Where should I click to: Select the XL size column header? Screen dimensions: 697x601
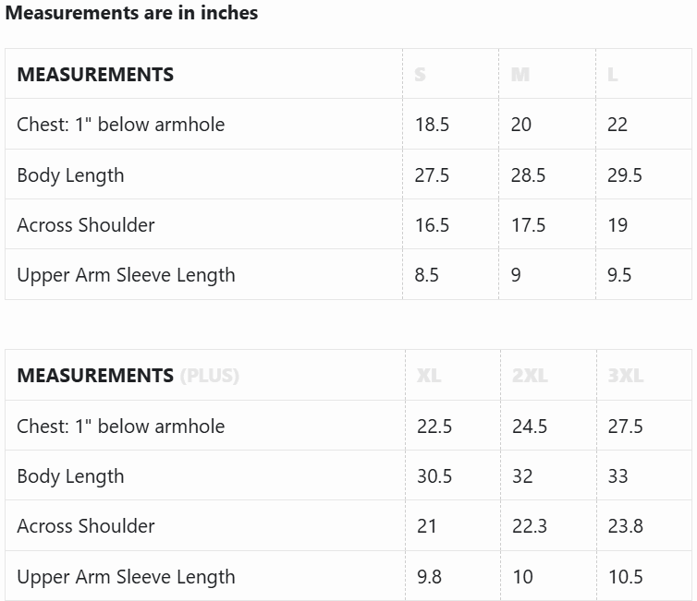tap(429, 376)
